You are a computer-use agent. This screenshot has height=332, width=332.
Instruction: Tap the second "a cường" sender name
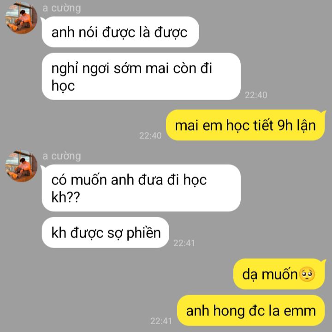(x=62, y=156)
